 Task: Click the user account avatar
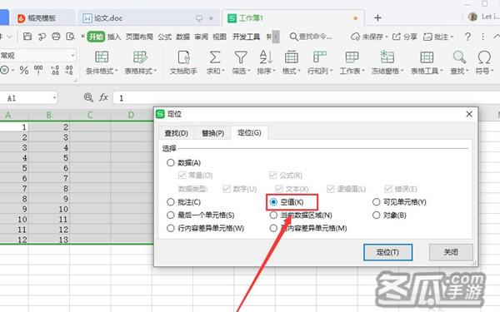click(472, 17)
